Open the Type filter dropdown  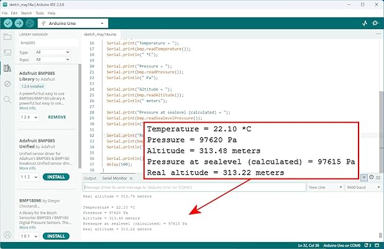(x=52, y=52)
